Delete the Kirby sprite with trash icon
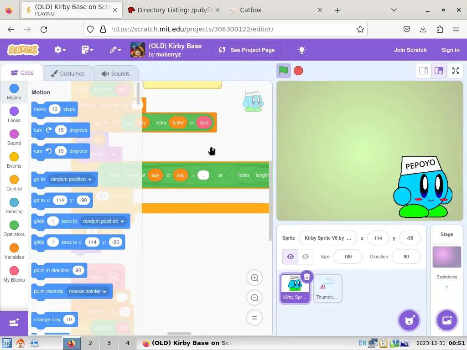Viewport: 467px width, 350px height. 307,277
